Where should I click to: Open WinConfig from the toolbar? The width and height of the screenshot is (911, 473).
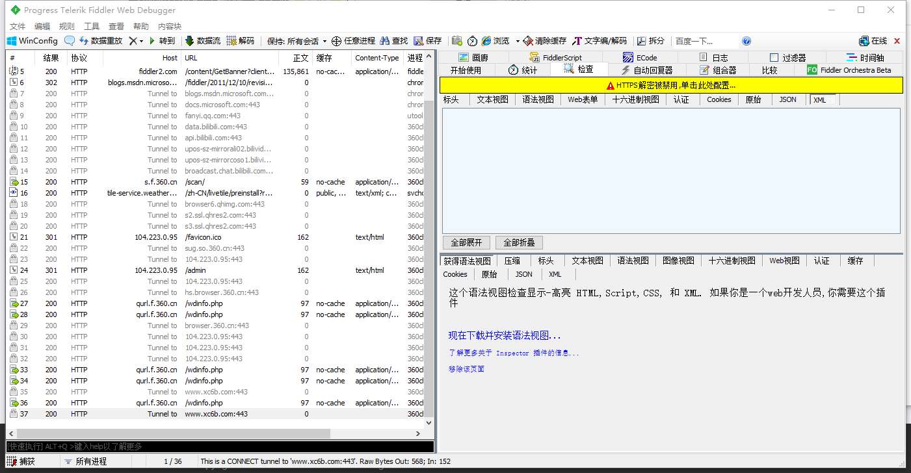click(33, 41)
